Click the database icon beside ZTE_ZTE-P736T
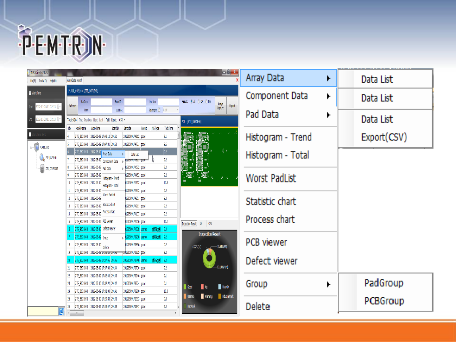The image size is (456, 342). tap(42, 168)
